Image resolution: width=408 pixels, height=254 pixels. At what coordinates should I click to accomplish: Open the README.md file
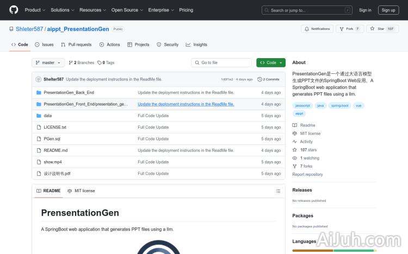(55, 150)
